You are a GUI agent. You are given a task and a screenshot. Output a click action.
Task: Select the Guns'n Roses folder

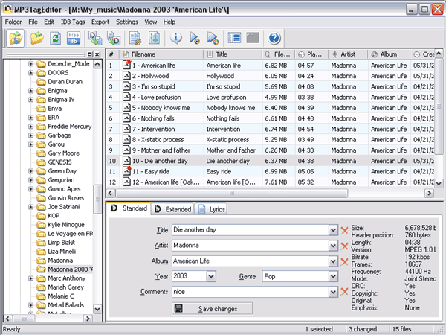click(65, 198)
